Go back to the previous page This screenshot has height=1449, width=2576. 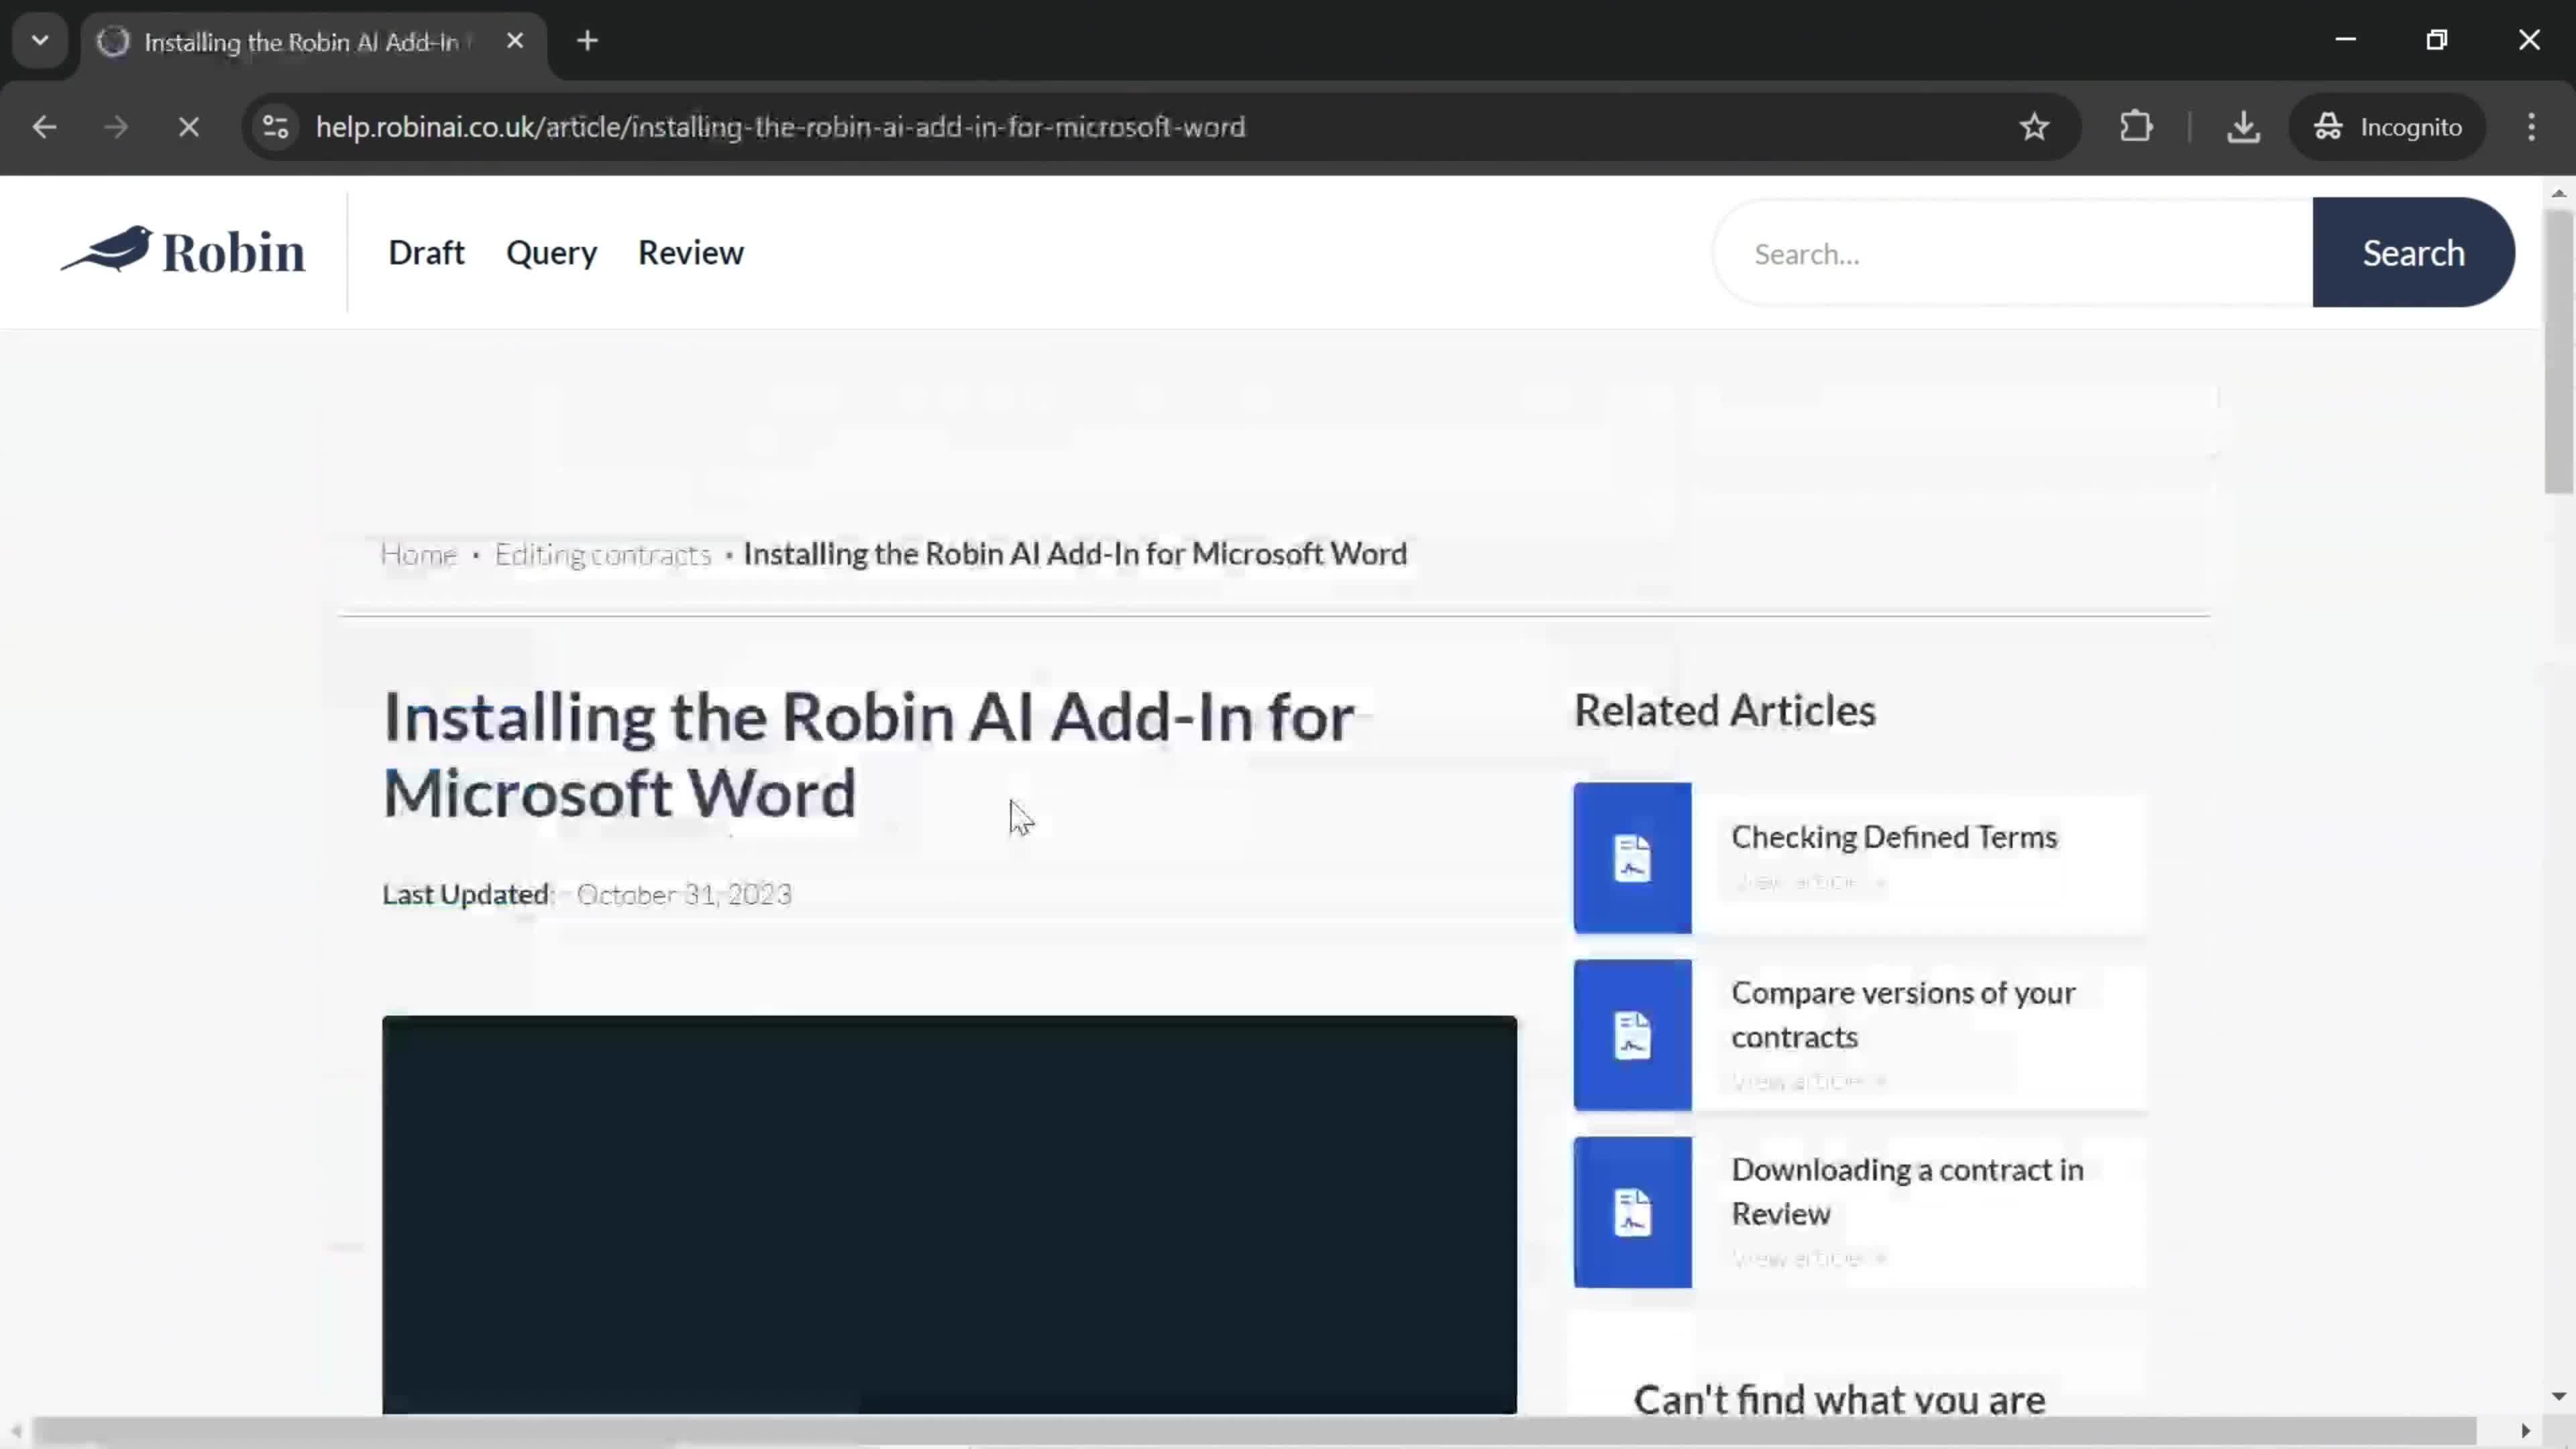(44, 127)
